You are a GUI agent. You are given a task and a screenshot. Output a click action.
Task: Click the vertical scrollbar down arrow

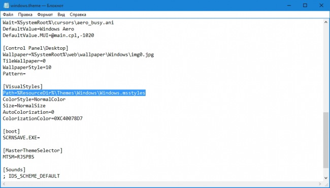[326, 178]
